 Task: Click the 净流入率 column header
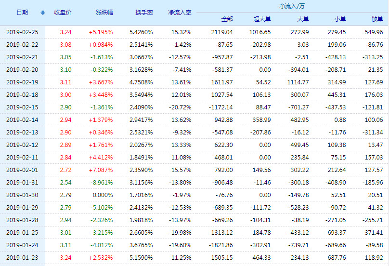pos(179,13)
